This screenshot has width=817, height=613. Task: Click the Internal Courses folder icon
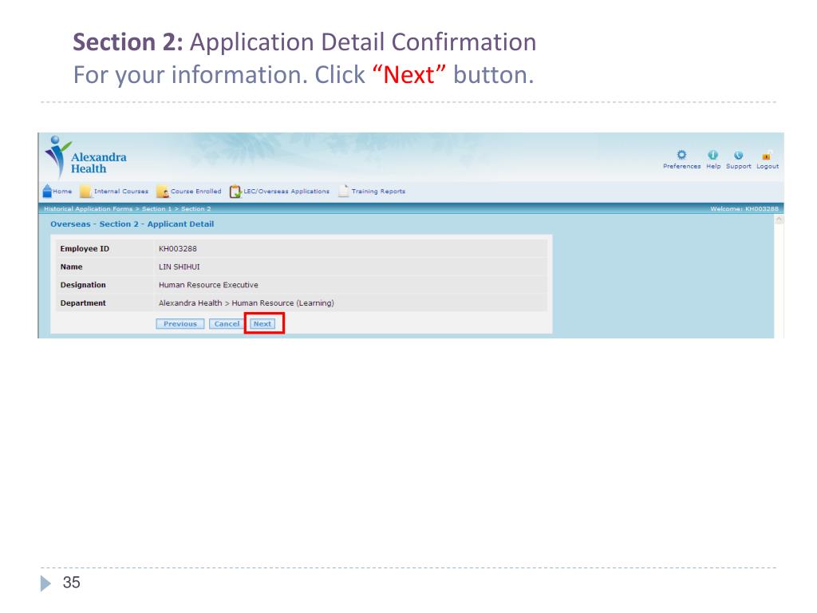click(x=85, y=192)
